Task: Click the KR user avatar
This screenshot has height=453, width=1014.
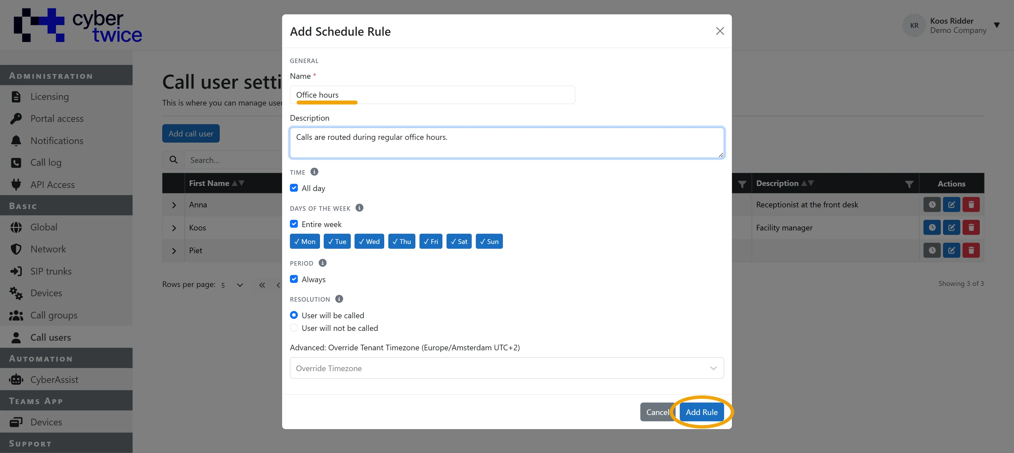Action: [x=914, y=26]
